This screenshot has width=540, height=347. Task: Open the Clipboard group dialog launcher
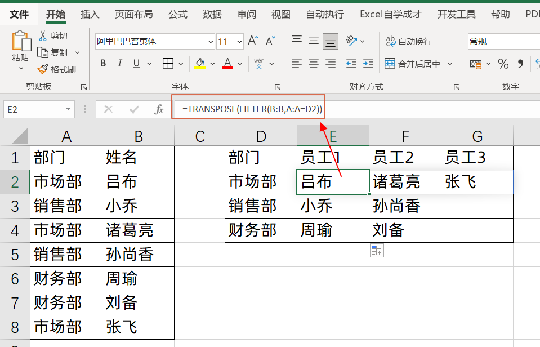tap(84, 87)
